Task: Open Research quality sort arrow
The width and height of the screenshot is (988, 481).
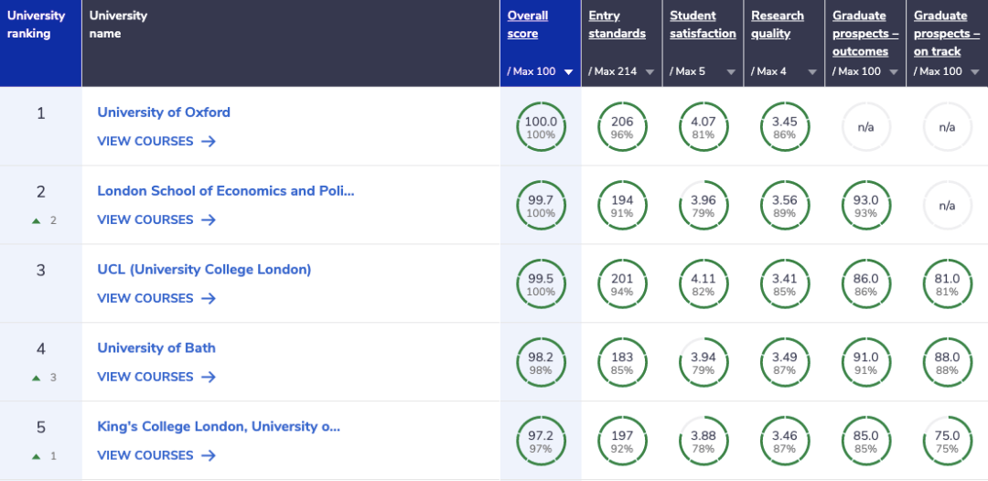Action: (812, 71)
